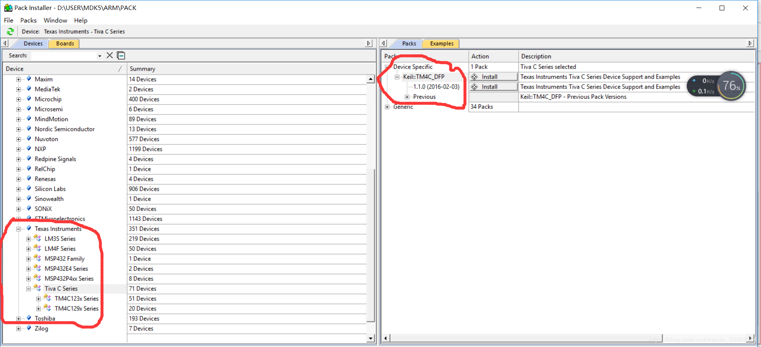Open the Help menu
This screenshot has height=347, width=761.
(80, 20)
